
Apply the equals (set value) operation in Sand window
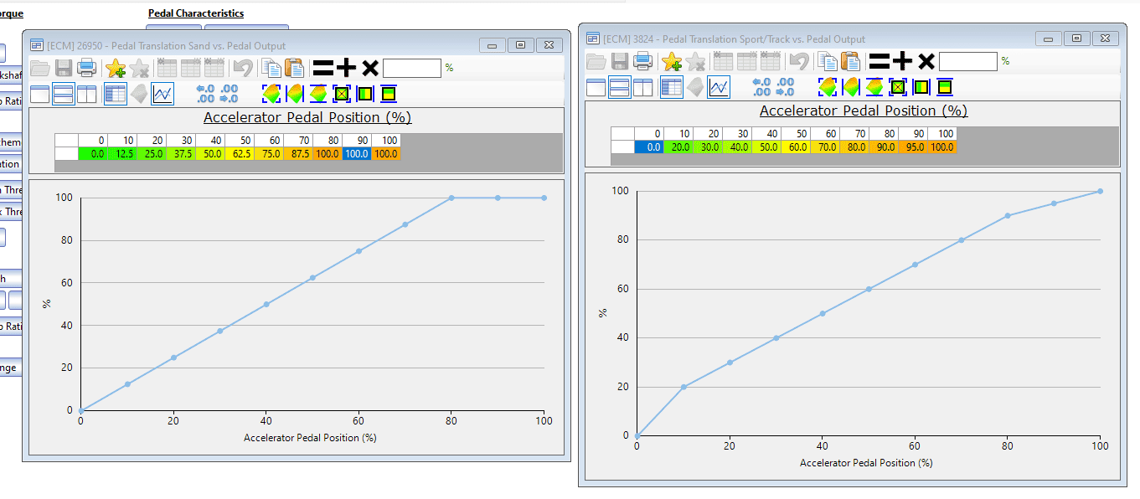pyautogui.click(x=322, y=69)
